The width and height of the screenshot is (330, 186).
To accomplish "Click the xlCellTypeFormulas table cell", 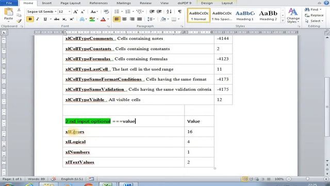I will coord(138,59).
